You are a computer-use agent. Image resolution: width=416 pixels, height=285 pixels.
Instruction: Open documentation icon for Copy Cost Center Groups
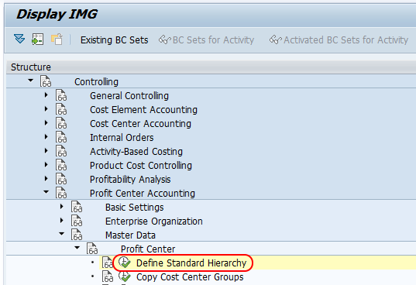click(x=108, y=276)
